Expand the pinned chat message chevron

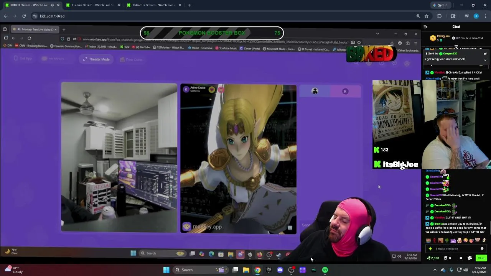point(485,60)
